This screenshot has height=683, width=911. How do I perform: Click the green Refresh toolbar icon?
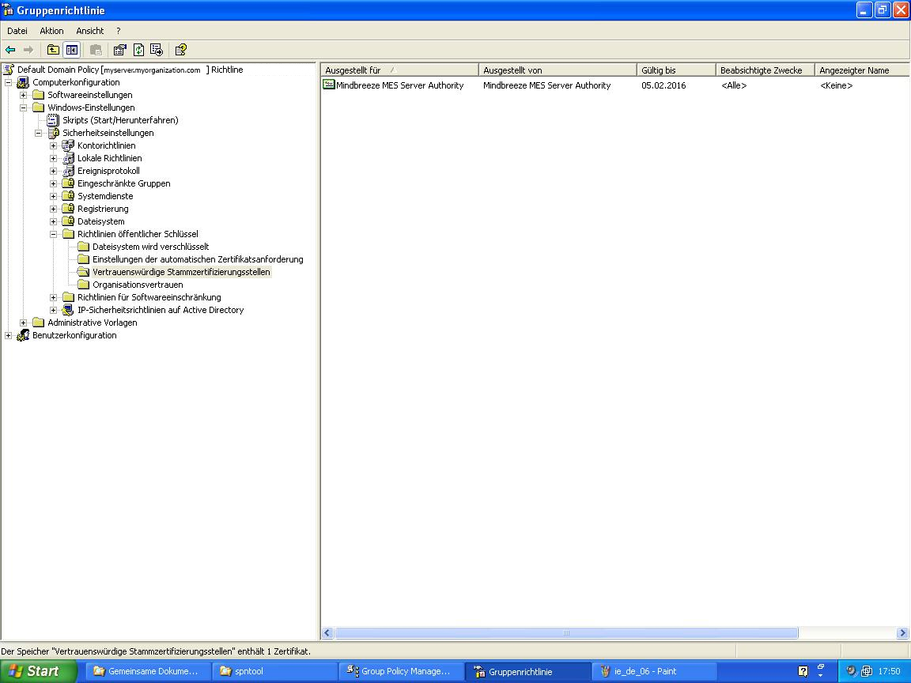[138, 50]
